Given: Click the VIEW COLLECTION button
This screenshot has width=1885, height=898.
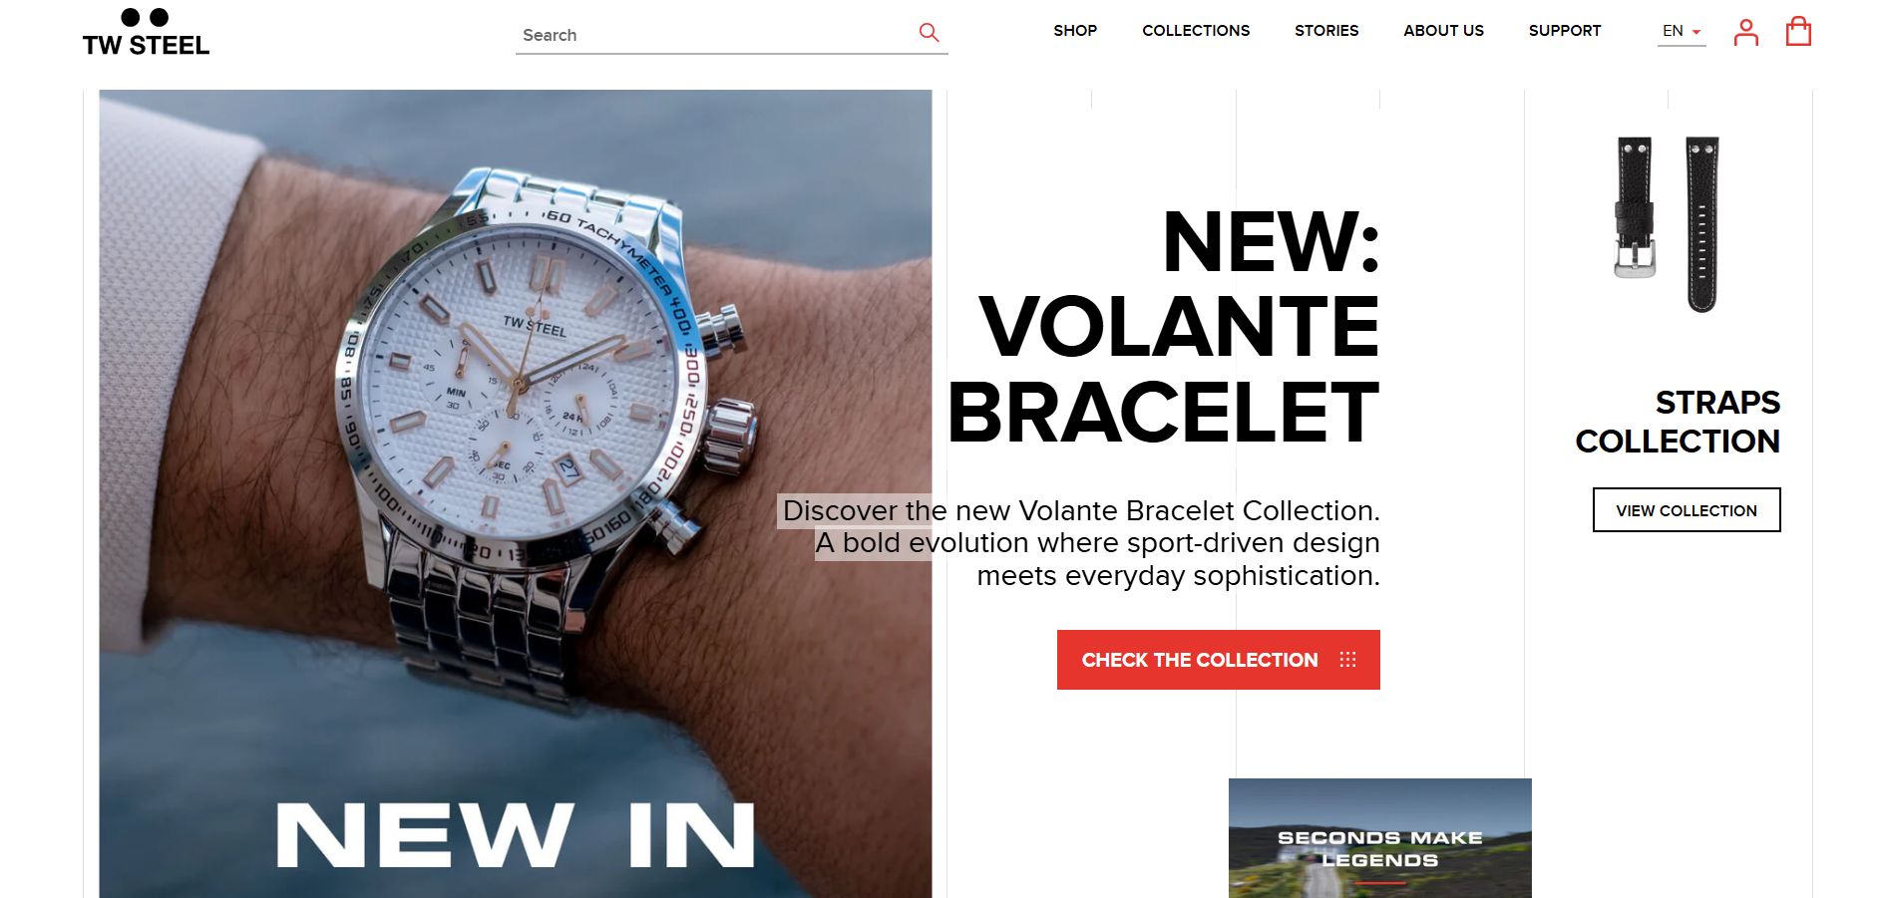Looking at the screenshot, I should (x=1687, y=510).
